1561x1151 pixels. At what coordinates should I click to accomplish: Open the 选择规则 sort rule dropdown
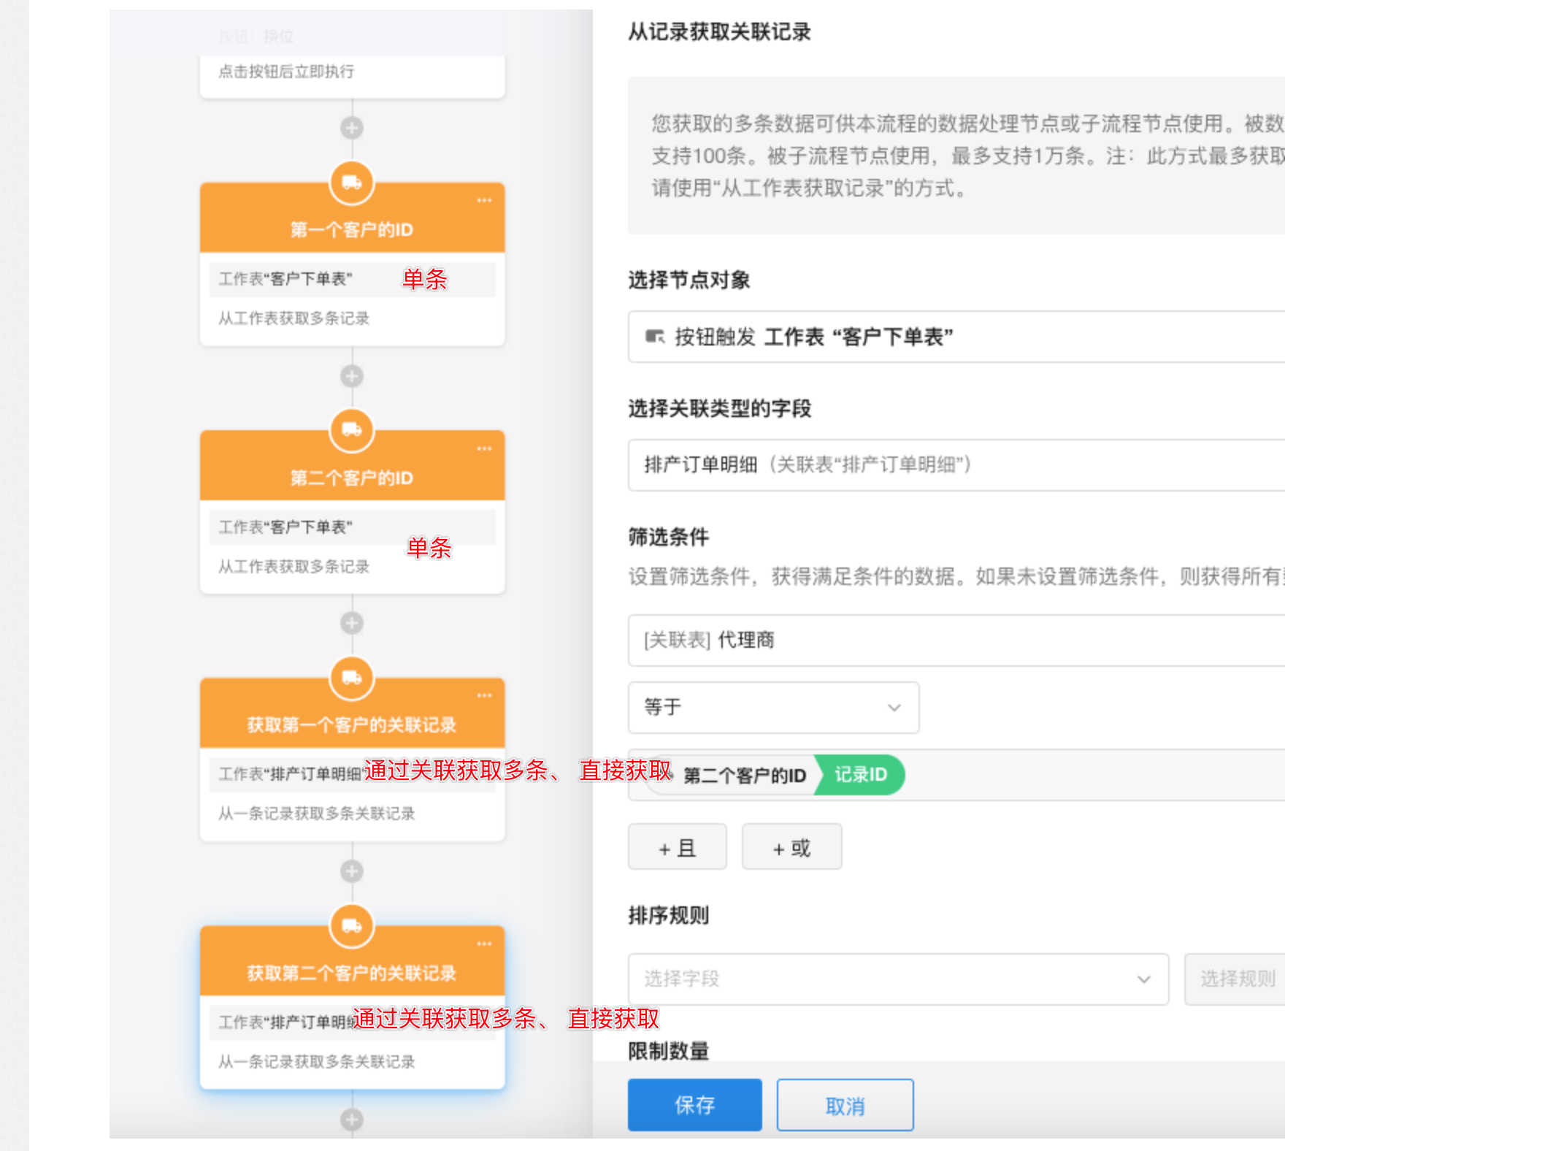tap(1237, 979)
